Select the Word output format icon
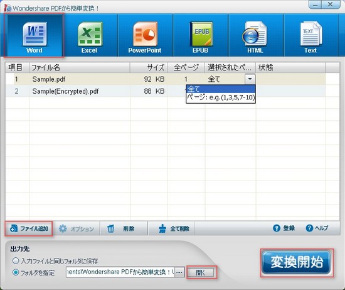This screenshot has width=345, height=290. coord(34,35)
